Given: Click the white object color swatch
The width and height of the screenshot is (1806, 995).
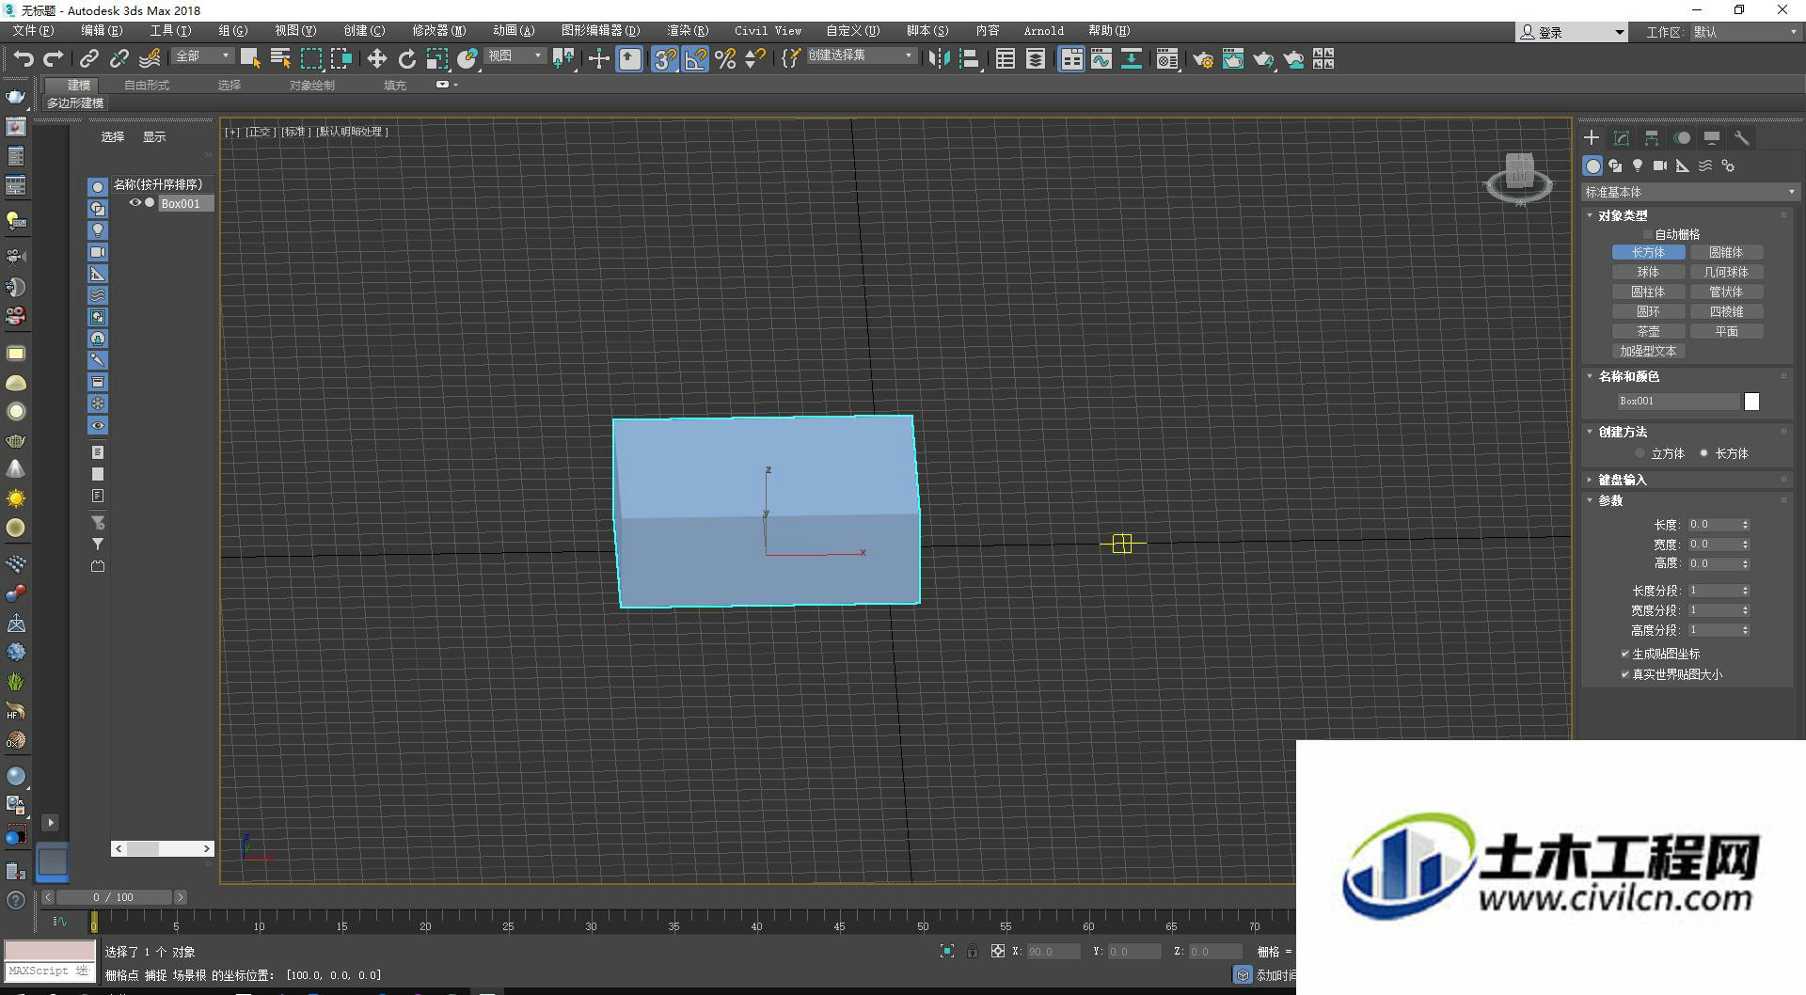Looking at the screenshot, I should pos(1751,402).
